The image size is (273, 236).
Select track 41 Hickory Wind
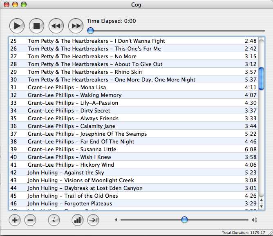(x=134, y=165)
